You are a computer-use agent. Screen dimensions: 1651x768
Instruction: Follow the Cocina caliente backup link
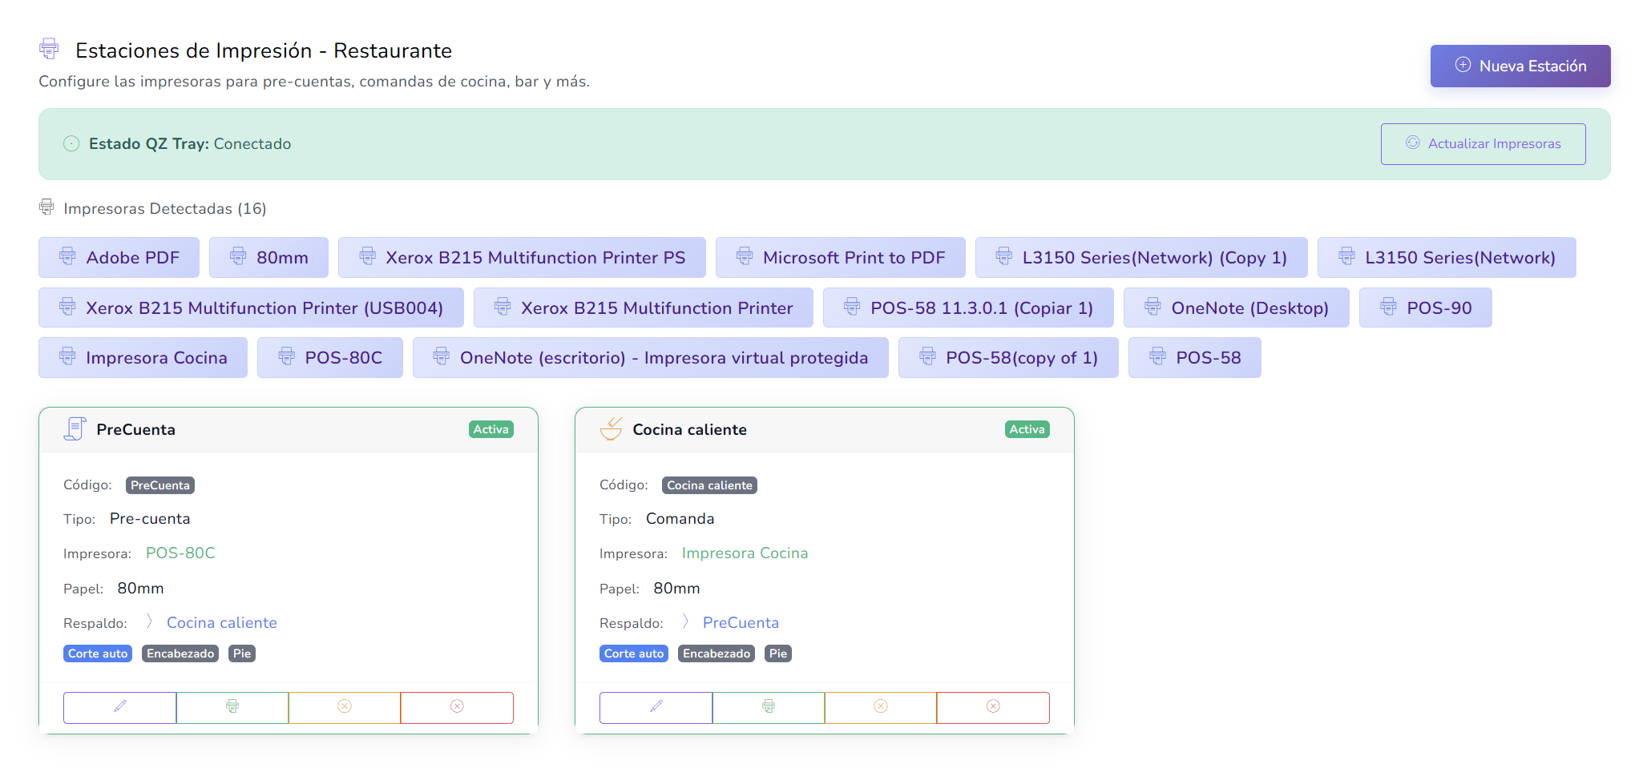click(x=221, y=623)
